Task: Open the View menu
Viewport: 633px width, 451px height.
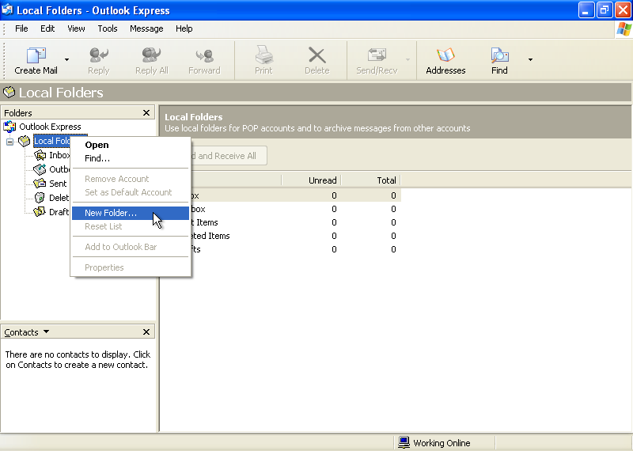Action: (76, 28)
